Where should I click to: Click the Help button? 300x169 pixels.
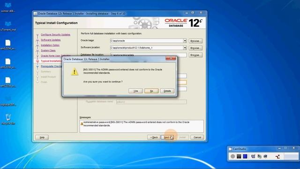pos(42,138)
